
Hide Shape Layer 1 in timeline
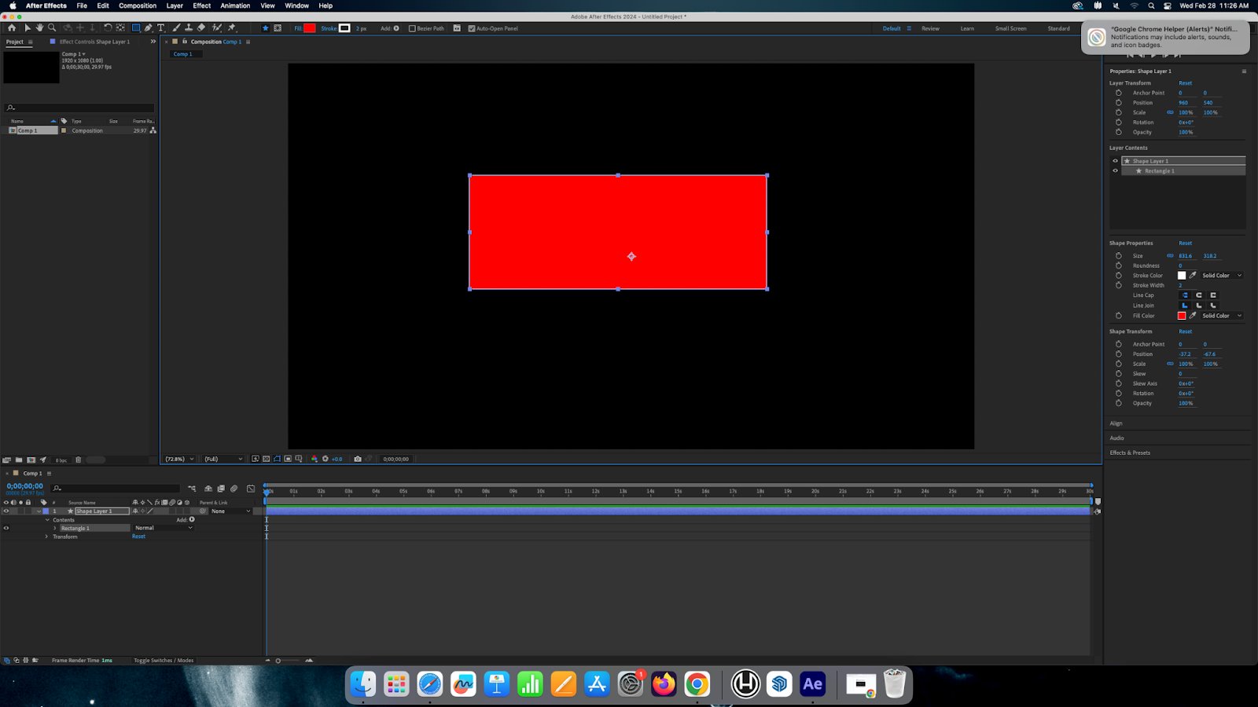click(6, 511)
